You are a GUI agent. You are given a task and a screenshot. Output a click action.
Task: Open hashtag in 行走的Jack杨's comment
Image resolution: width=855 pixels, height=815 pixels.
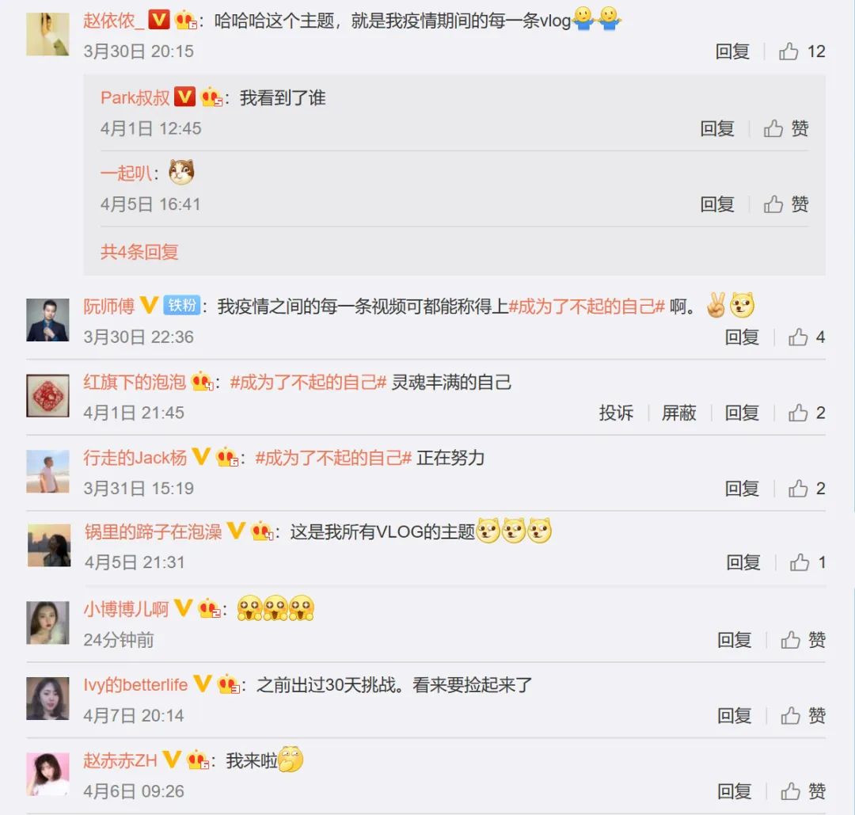(x=333, y=458)
